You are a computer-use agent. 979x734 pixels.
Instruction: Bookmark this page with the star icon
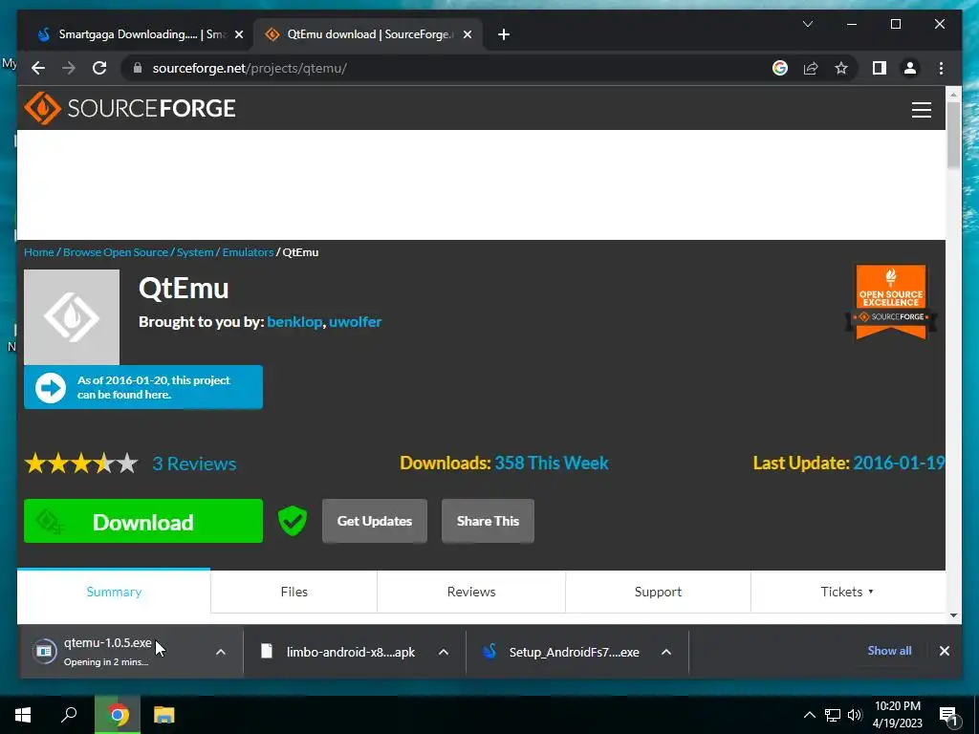click(x=841, y=68)
